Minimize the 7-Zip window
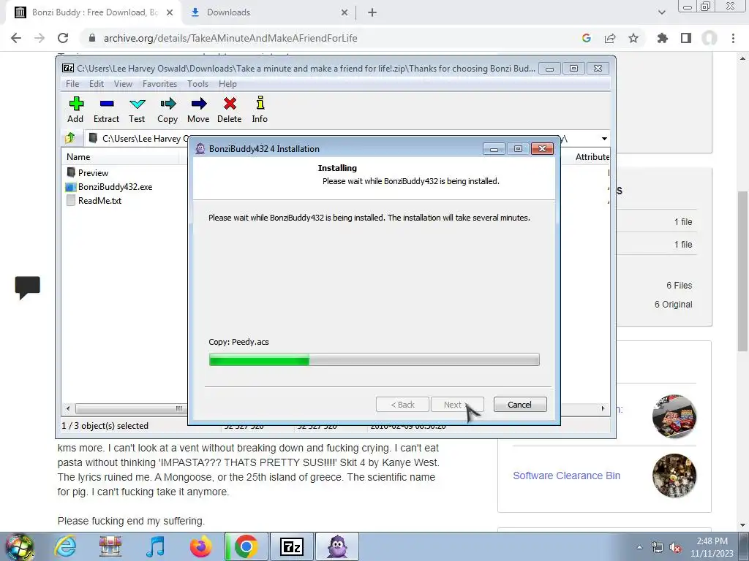Viewport: 749px width, 561px height. 549,69
